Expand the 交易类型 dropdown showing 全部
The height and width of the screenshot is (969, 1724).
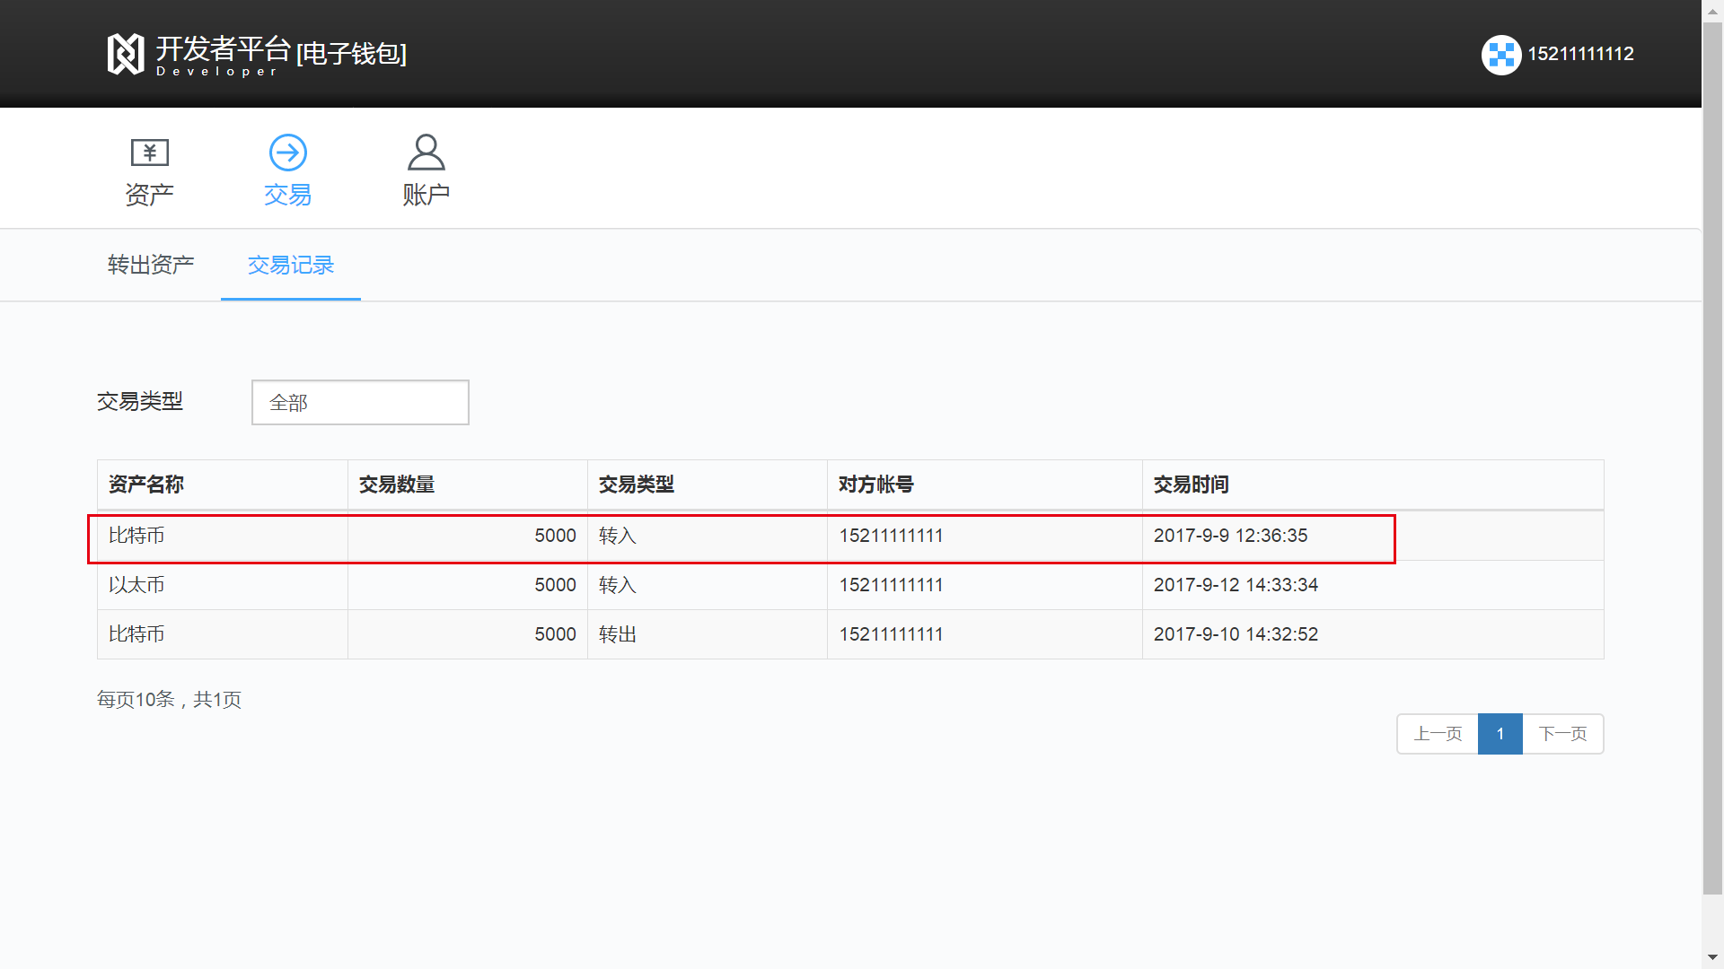pyautogui.click(x=360, y=402)
